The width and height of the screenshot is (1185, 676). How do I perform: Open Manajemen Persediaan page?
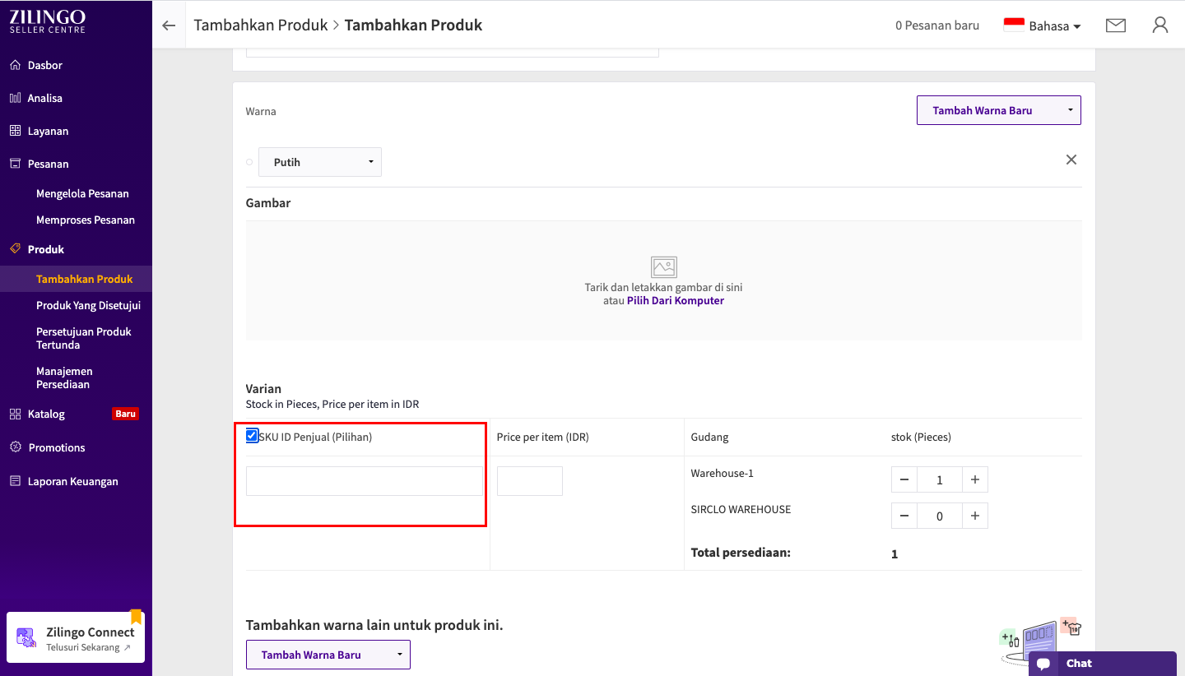(64, 377)
